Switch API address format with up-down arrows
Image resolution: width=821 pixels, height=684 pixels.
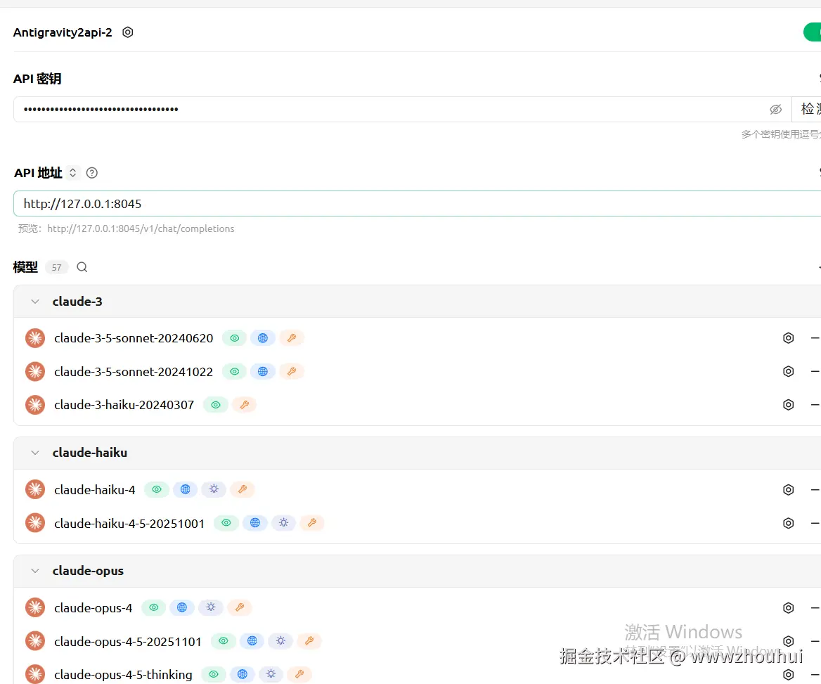coord(73,172)
